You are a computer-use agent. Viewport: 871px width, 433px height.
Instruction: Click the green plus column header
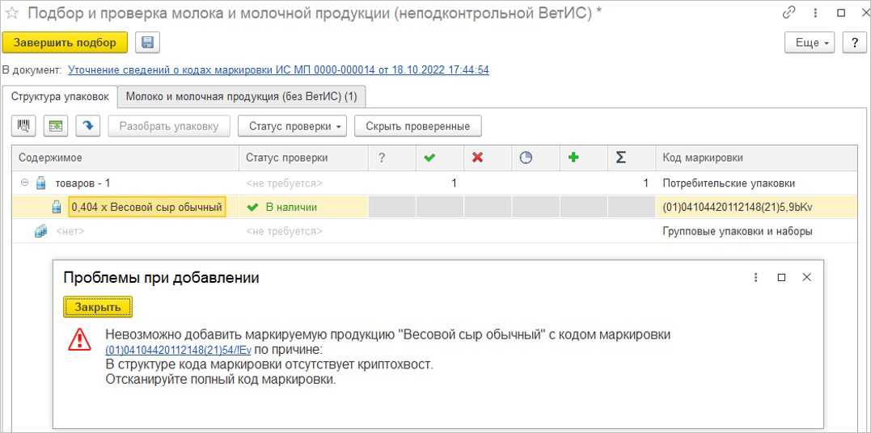pyautogui.click(x=573, y=158)
